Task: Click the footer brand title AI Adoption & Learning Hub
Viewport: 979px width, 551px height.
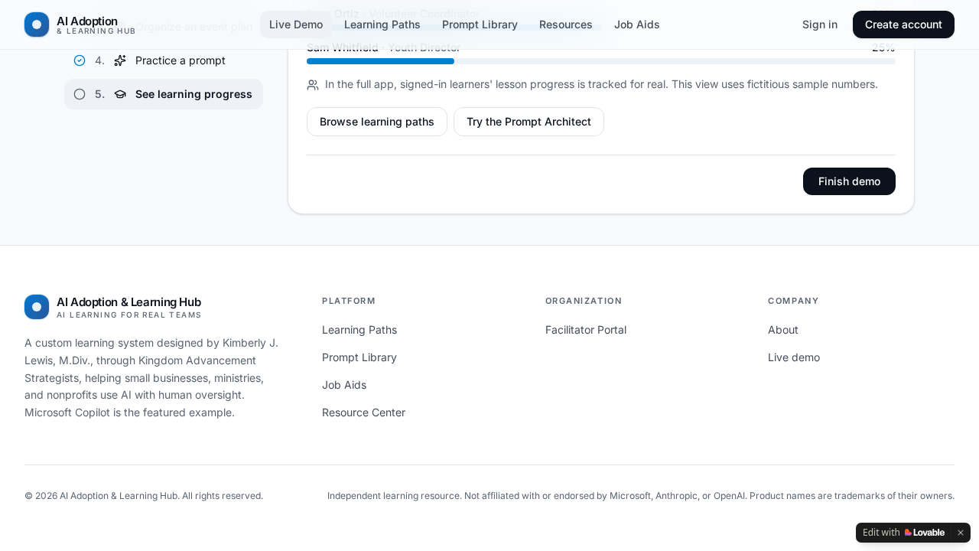Action: point(128,302)
